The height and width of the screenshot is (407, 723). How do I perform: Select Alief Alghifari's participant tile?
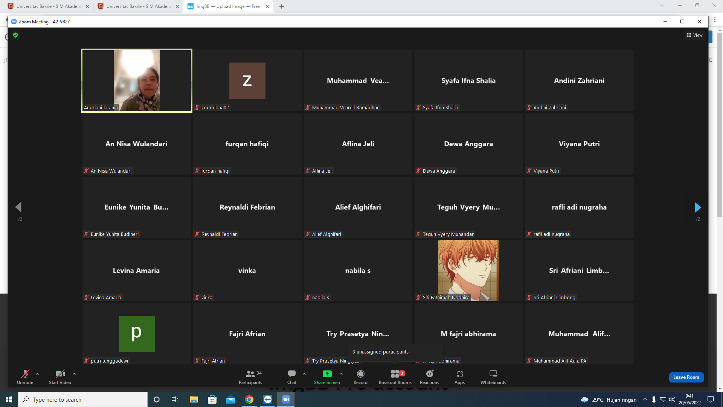(x=358, y=207)
